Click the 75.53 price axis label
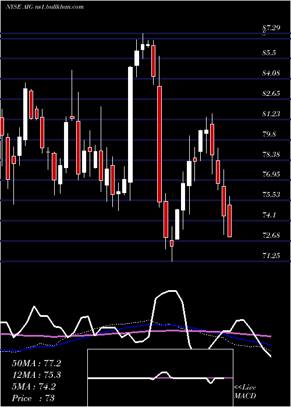The image size is (291, 407). click(271, 195)
